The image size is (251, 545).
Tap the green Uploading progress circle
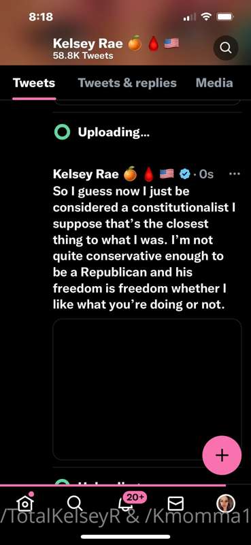click(63, 132)
